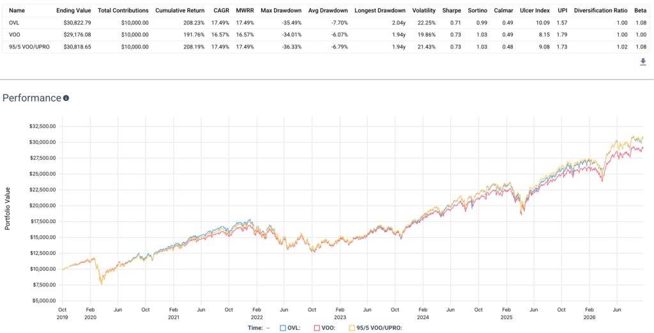Click the -35.49% max drawdown cell
The height and width of the screenshot is (333, 654).
pyautogui.click(x=291, y=23)
